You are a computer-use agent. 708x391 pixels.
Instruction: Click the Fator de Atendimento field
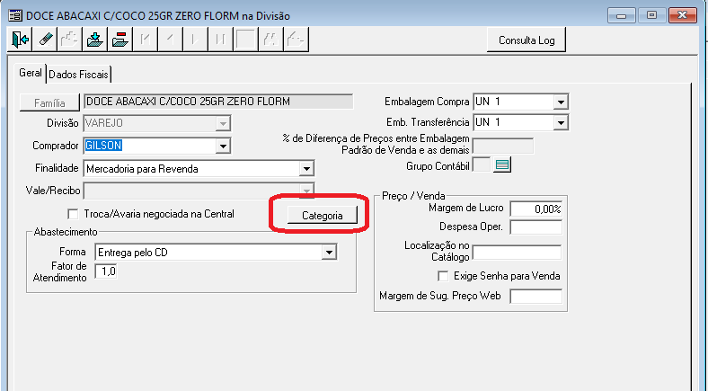coord(106,271)
